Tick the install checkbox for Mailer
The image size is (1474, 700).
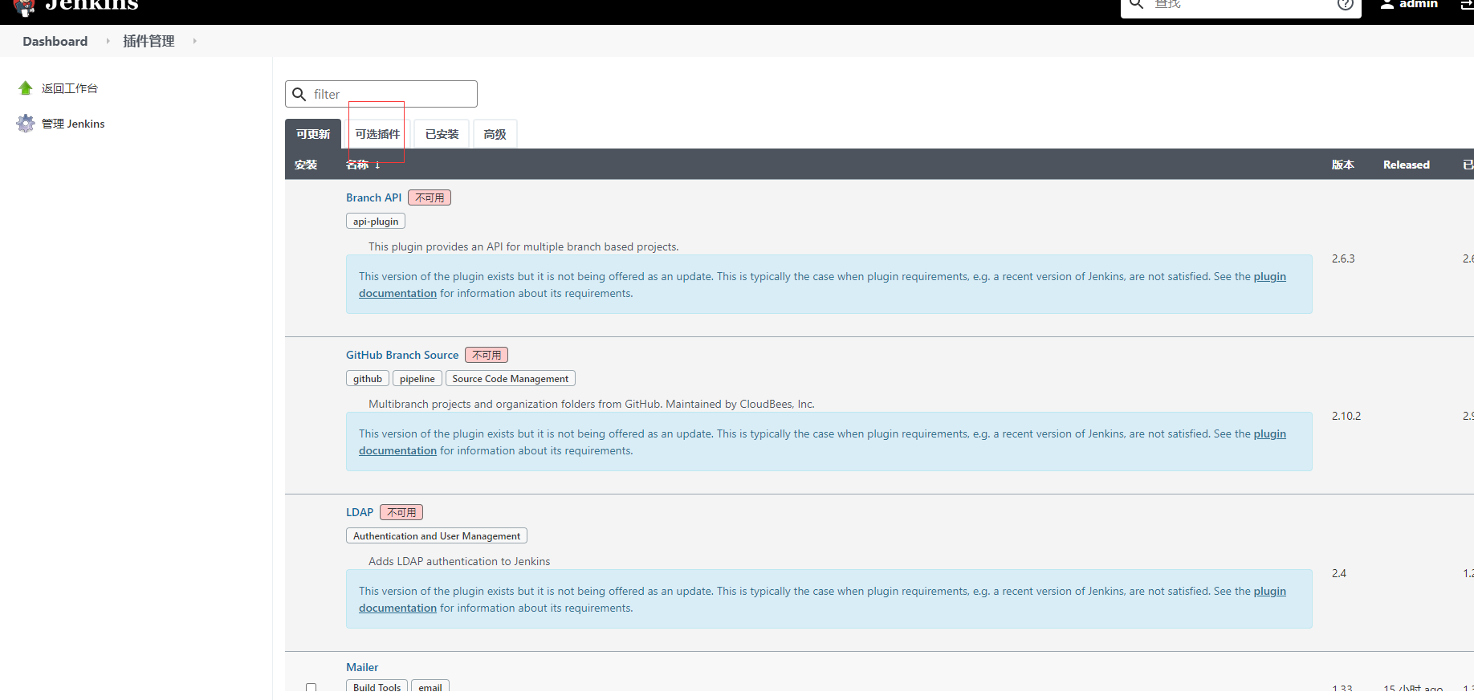pos(311,688)
